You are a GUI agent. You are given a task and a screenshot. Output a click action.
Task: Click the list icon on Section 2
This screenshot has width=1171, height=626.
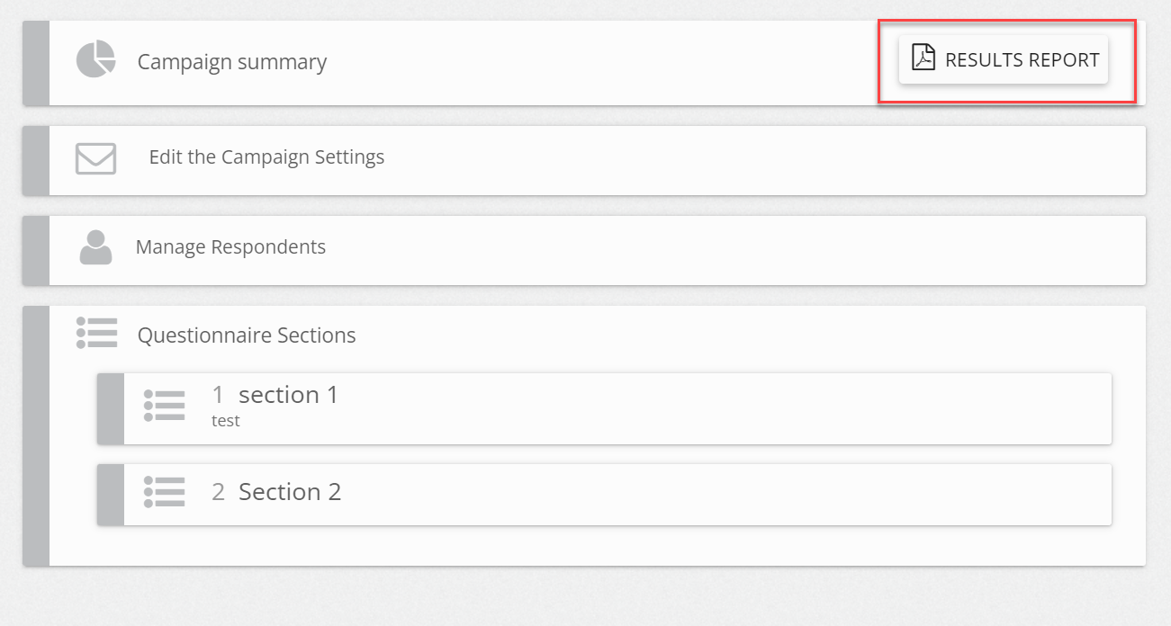point(164,492)
